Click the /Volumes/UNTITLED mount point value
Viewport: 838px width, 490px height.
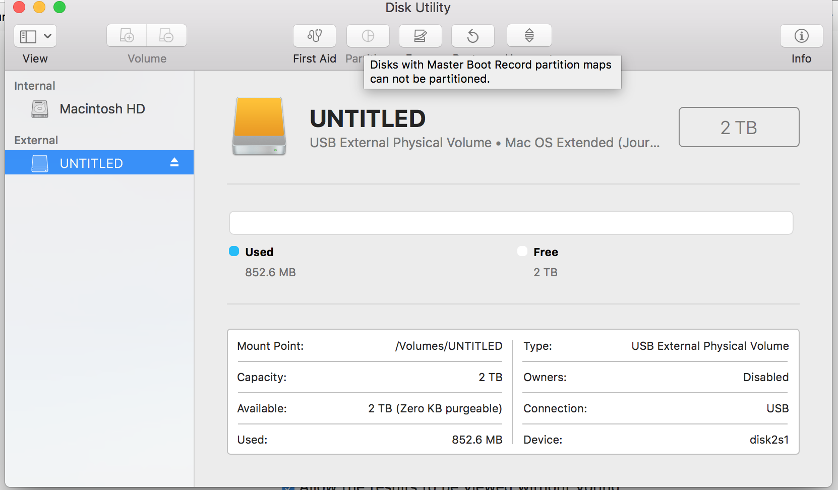tap(449, 346)
